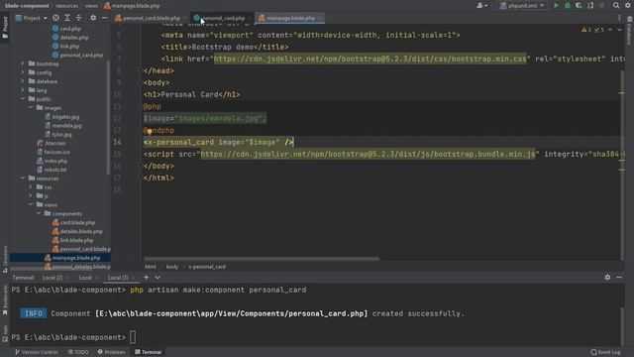This screenshot has height=357, width=634.
Task: Collapse the views folder
Action: click(31, 205)
